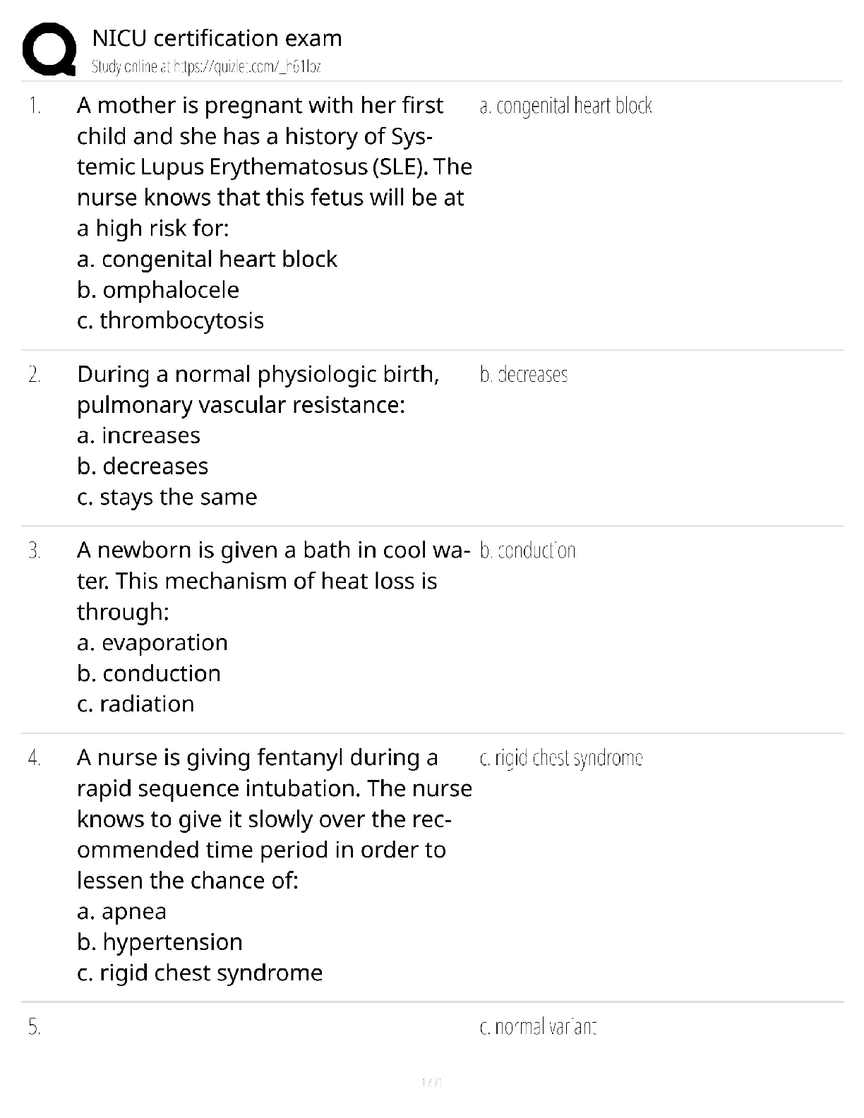Choose option 'b. hypertension' in question 4
Image resolution: width=864 pixels, height=1118 pixels.
click(x=160, y=942)
